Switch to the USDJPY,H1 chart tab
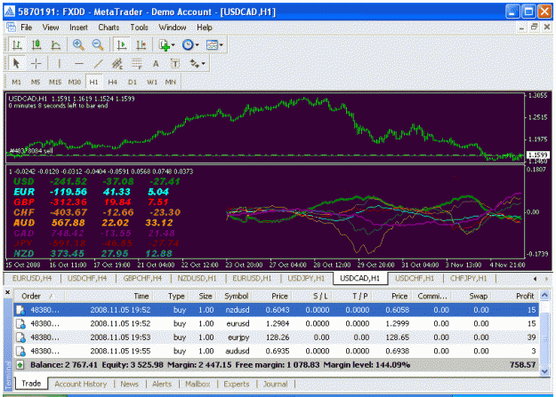 click(x=306, y=279)
